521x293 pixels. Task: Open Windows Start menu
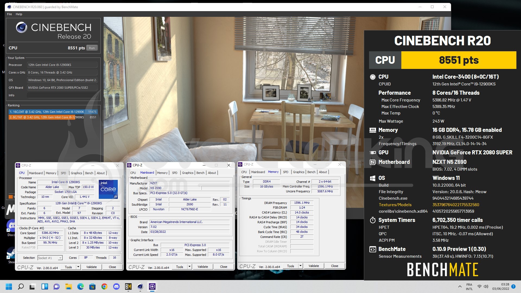[9, 286]
